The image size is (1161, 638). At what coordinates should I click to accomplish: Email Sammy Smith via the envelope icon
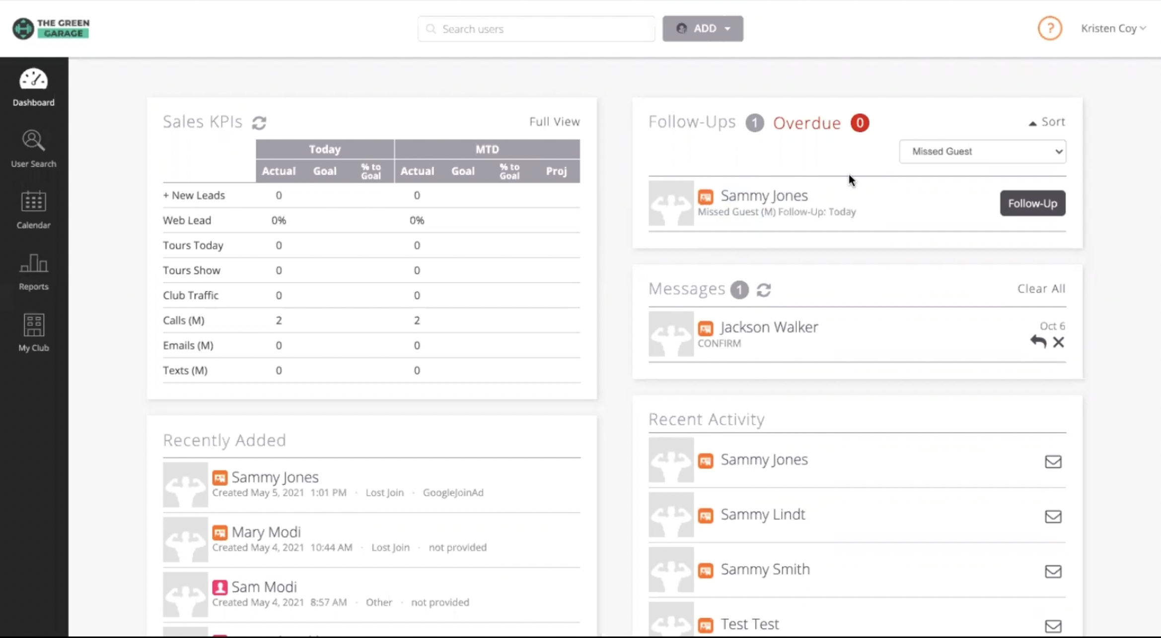point(1053,571)
